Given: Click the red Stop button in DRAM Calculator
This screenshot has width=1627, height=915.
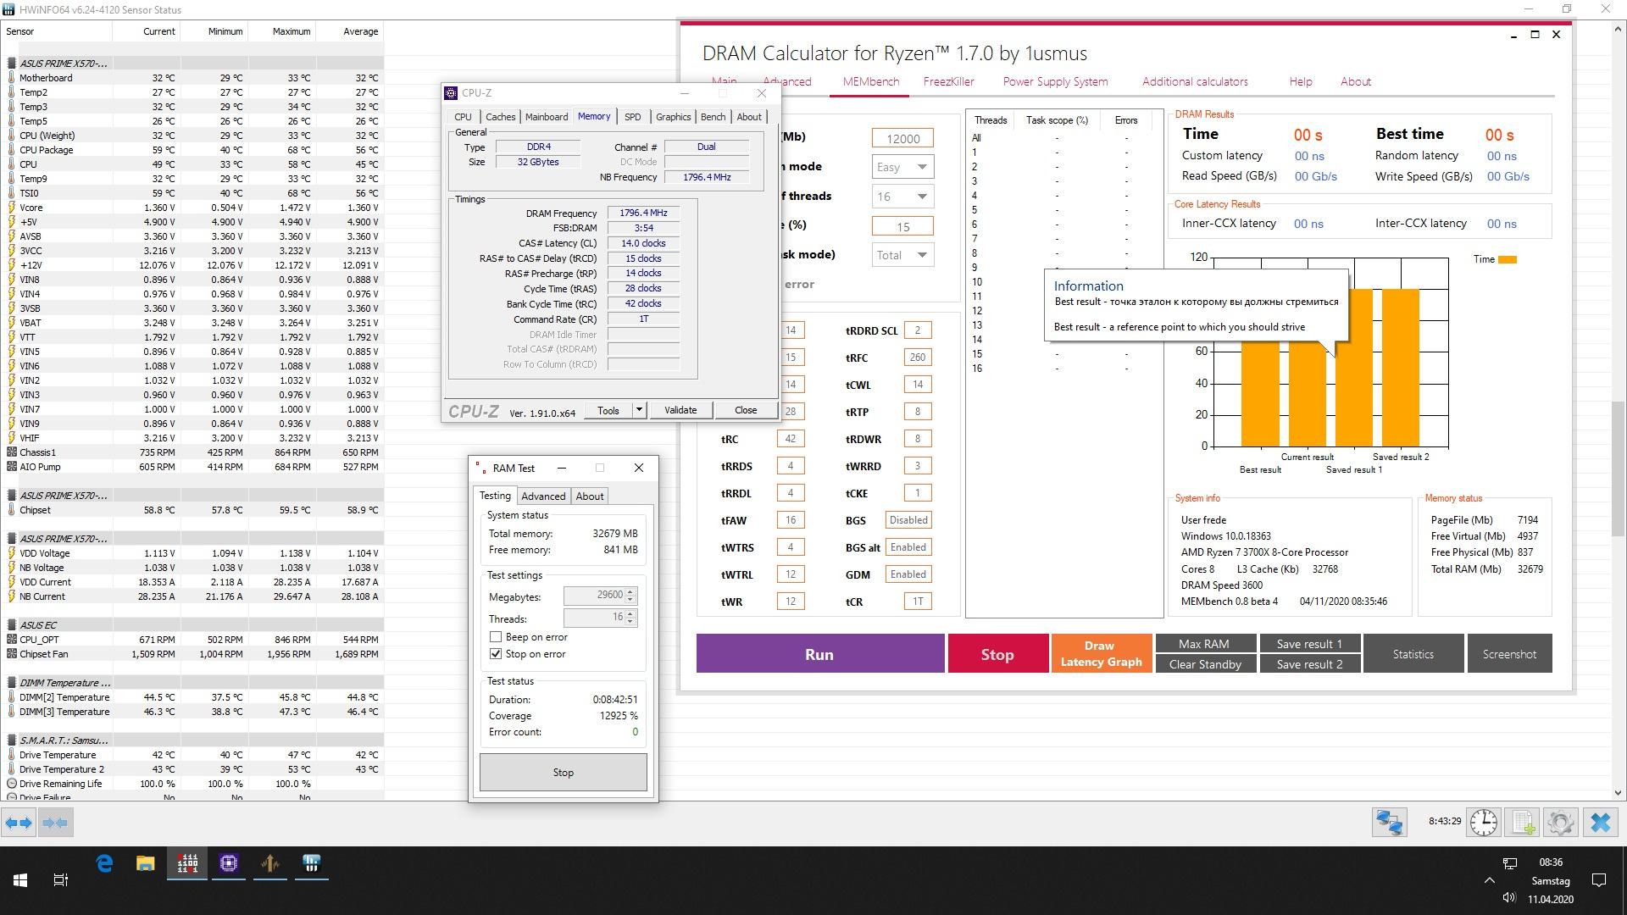Looking at the screenshot, I should [997, 654].
